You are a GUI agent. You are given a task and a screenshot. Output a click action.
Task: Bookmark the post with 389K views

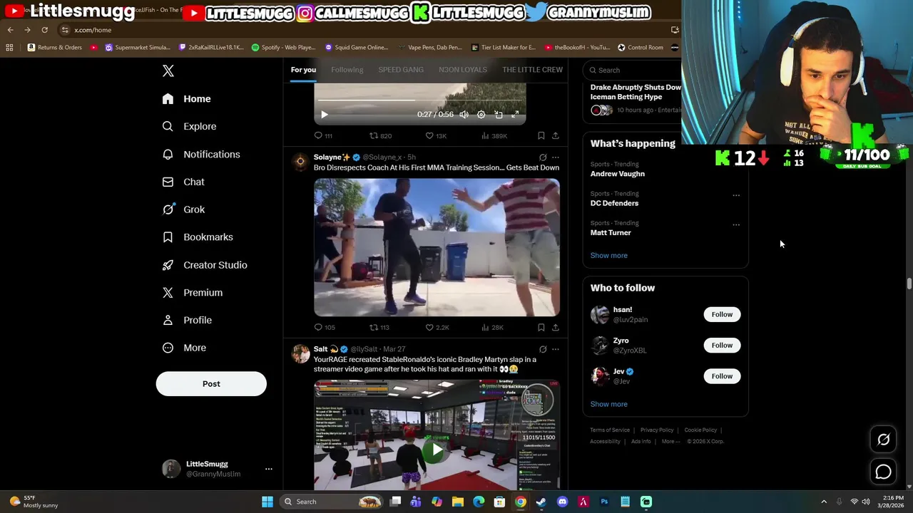541,135
